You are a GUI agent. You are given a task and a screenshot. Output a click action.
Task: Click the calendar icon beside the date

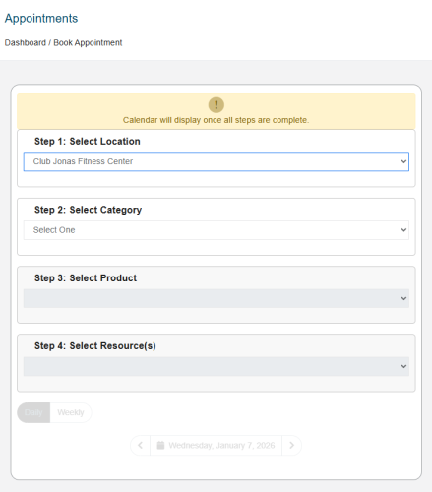pyautogui.click(x=160, y=445)
